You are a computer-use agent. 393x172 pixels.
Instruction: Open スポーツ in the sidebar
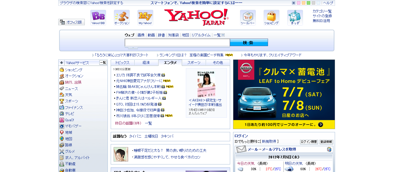(71, 101)
